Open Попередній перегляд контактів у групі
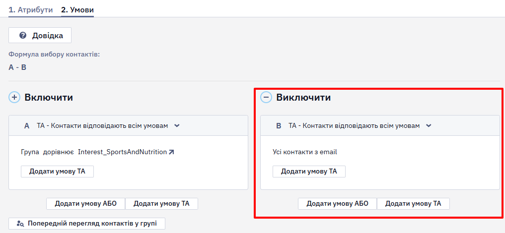 87,224
